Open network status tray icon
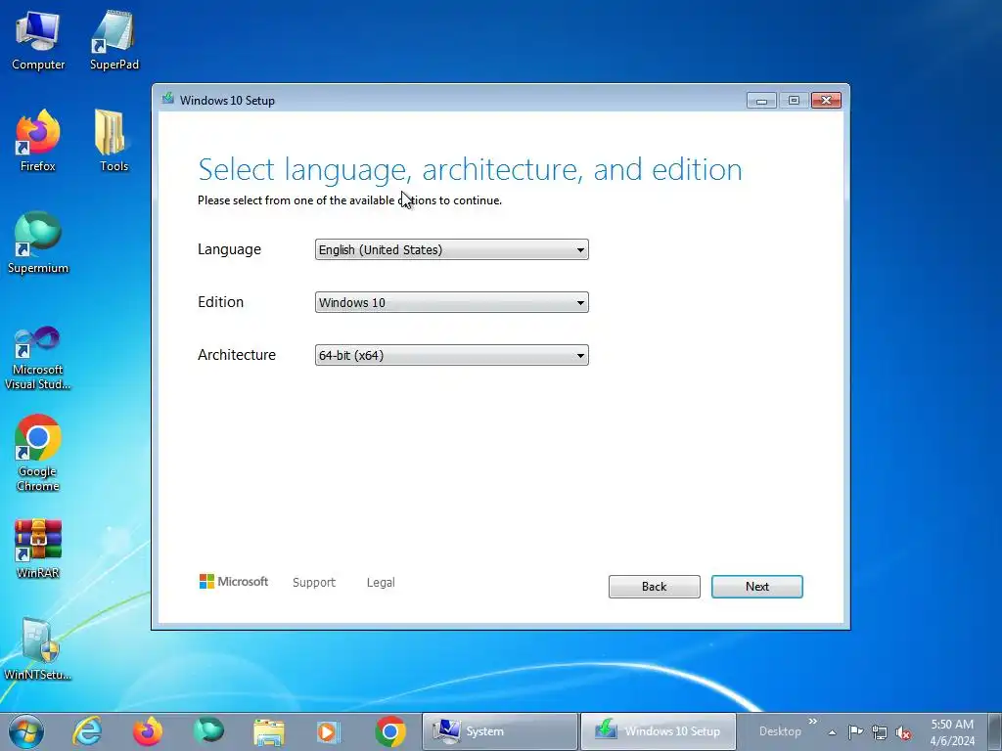 [880, 732]
